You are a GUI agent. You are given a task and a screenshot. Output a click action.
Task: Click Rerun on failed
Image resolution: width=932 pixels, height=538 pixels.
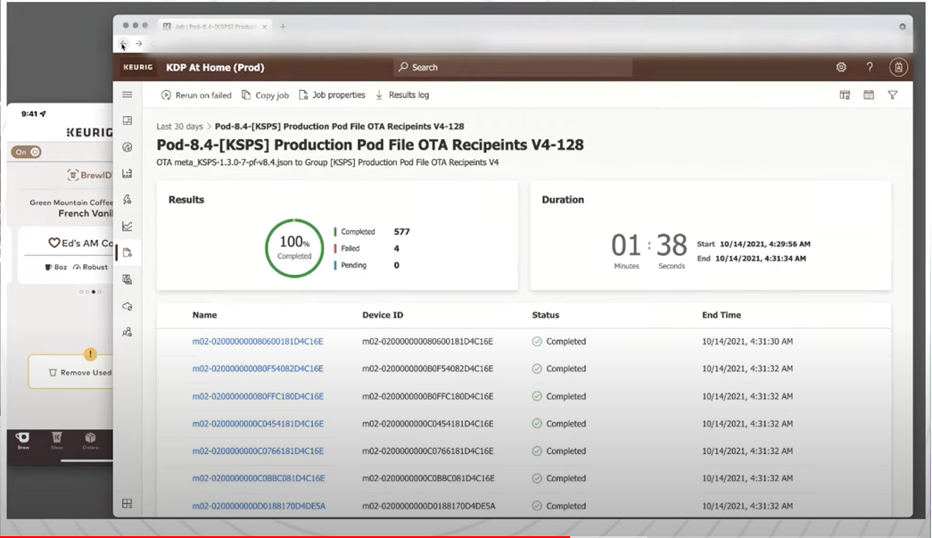pyautogui.click(x=196, y=95)
